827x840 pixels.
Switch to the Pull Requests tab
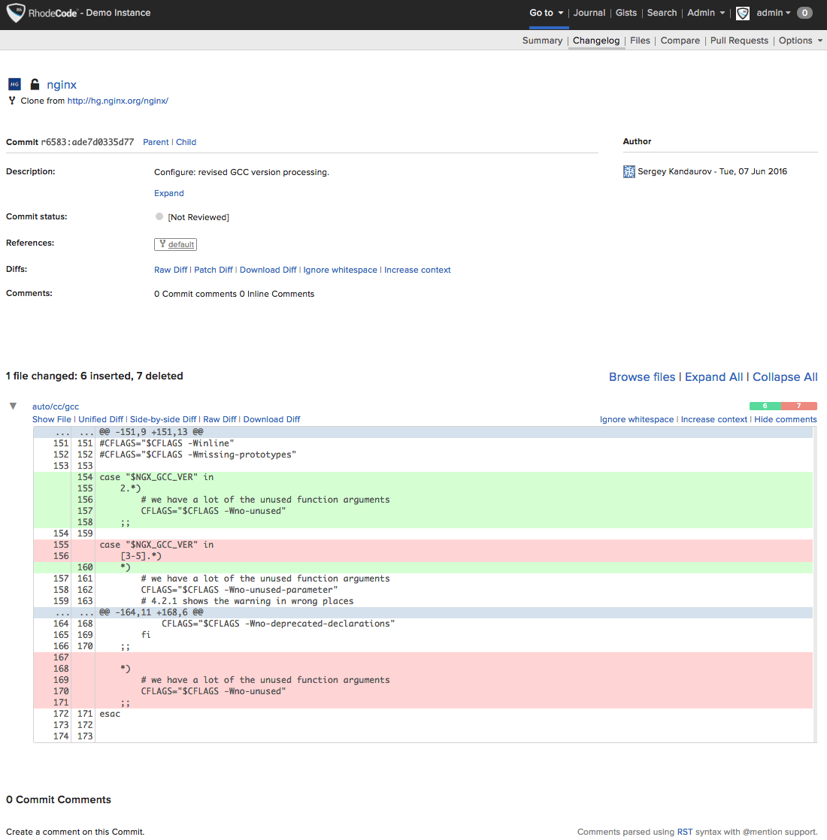point(738,41)
